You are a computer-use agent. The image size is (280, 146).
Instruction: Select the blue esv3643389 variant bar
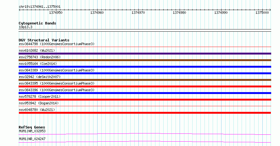click(145, 73)
